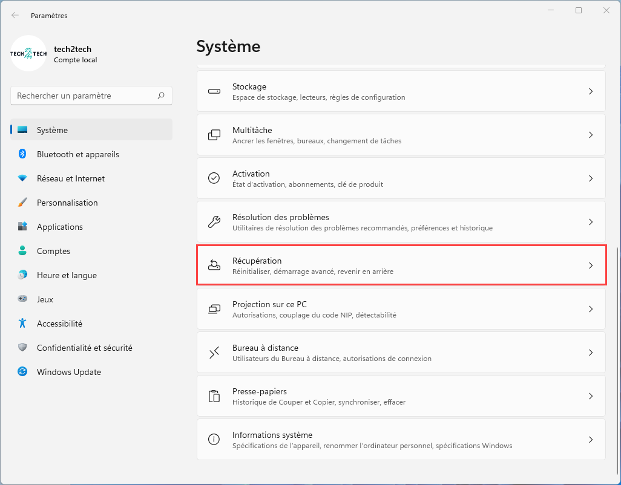This screenshot has height=485, width=621.
Task: Click the Résolution des problèmes wrench icon
Action: point(214,222)
